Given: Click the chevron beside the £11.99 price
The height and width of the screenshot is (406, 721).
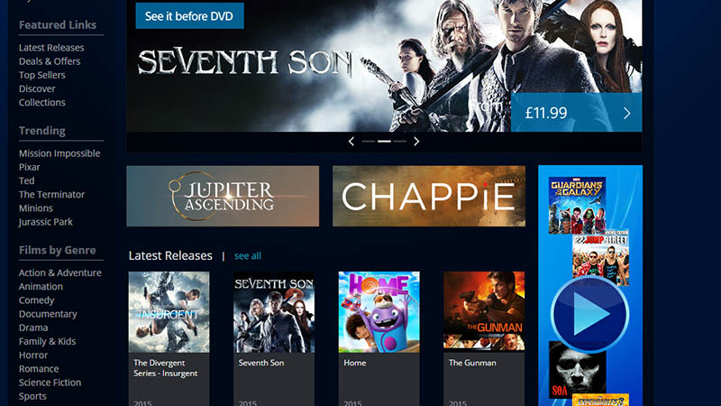Looking at the screenshot, I should [626, 114].
